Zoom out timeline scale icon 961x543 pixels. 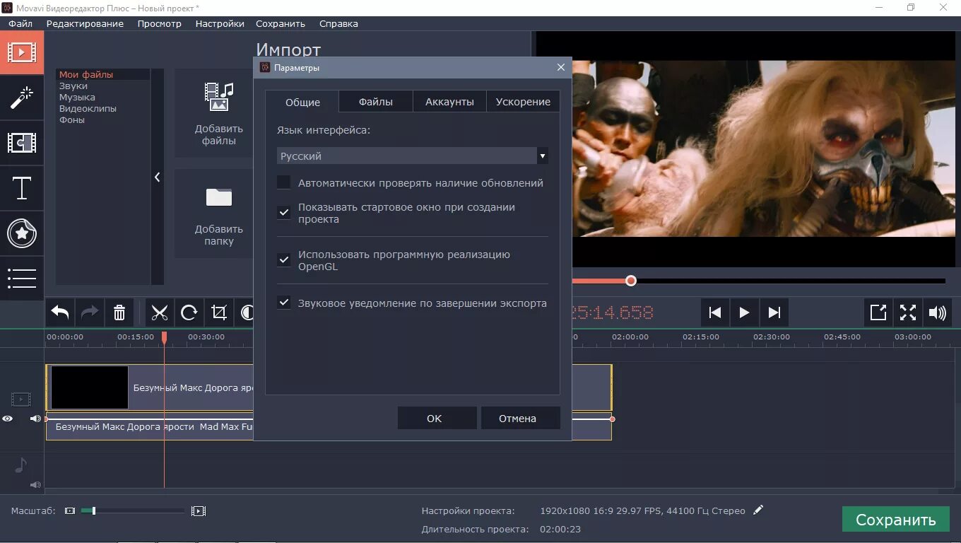pos(70,510)
